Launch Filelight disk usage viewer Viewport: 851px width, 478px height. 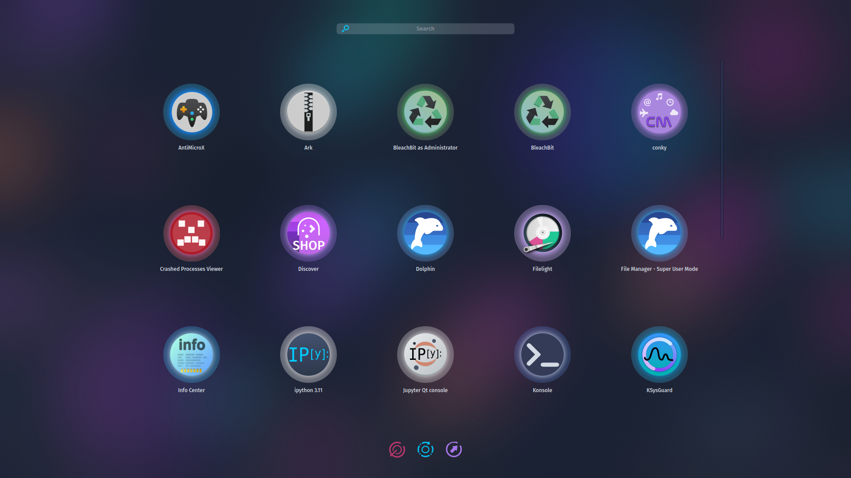pos(543,233)
